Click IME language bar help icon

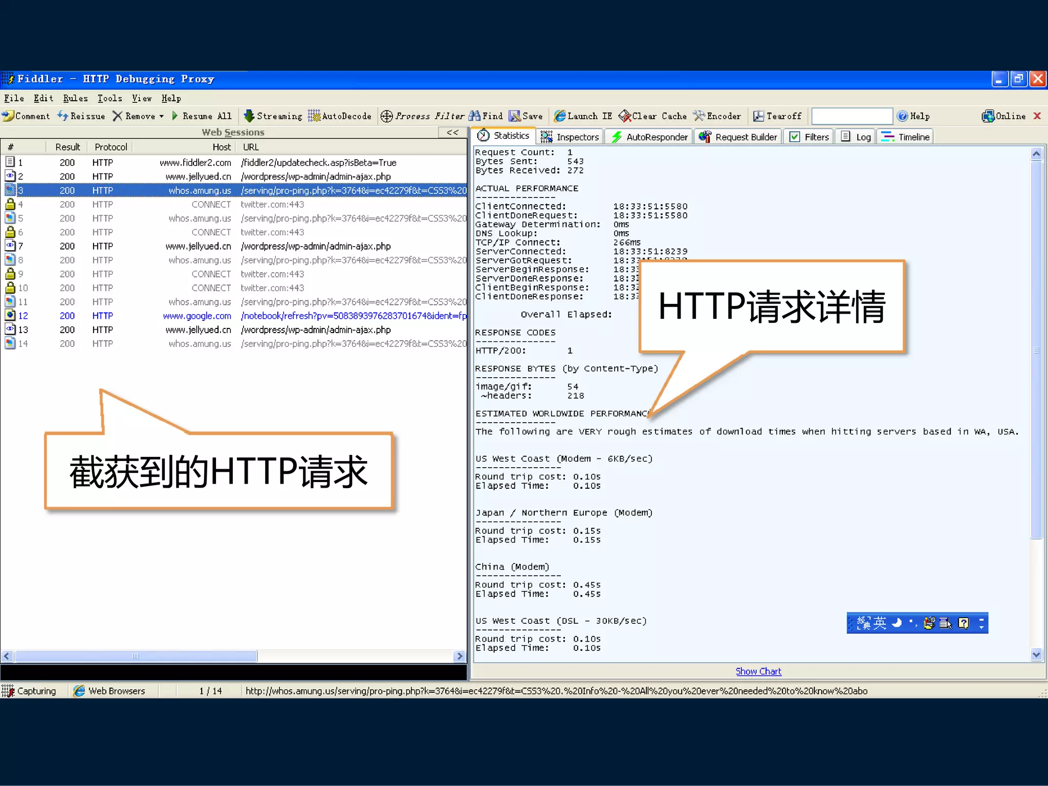964,623
